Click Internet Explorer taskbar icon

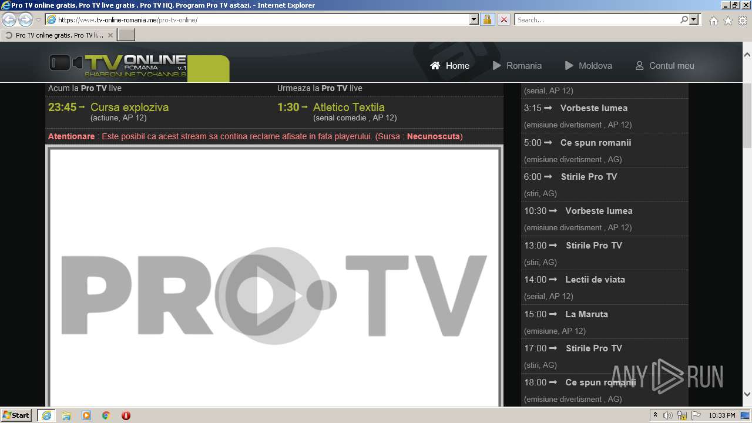tap(46, 415)
